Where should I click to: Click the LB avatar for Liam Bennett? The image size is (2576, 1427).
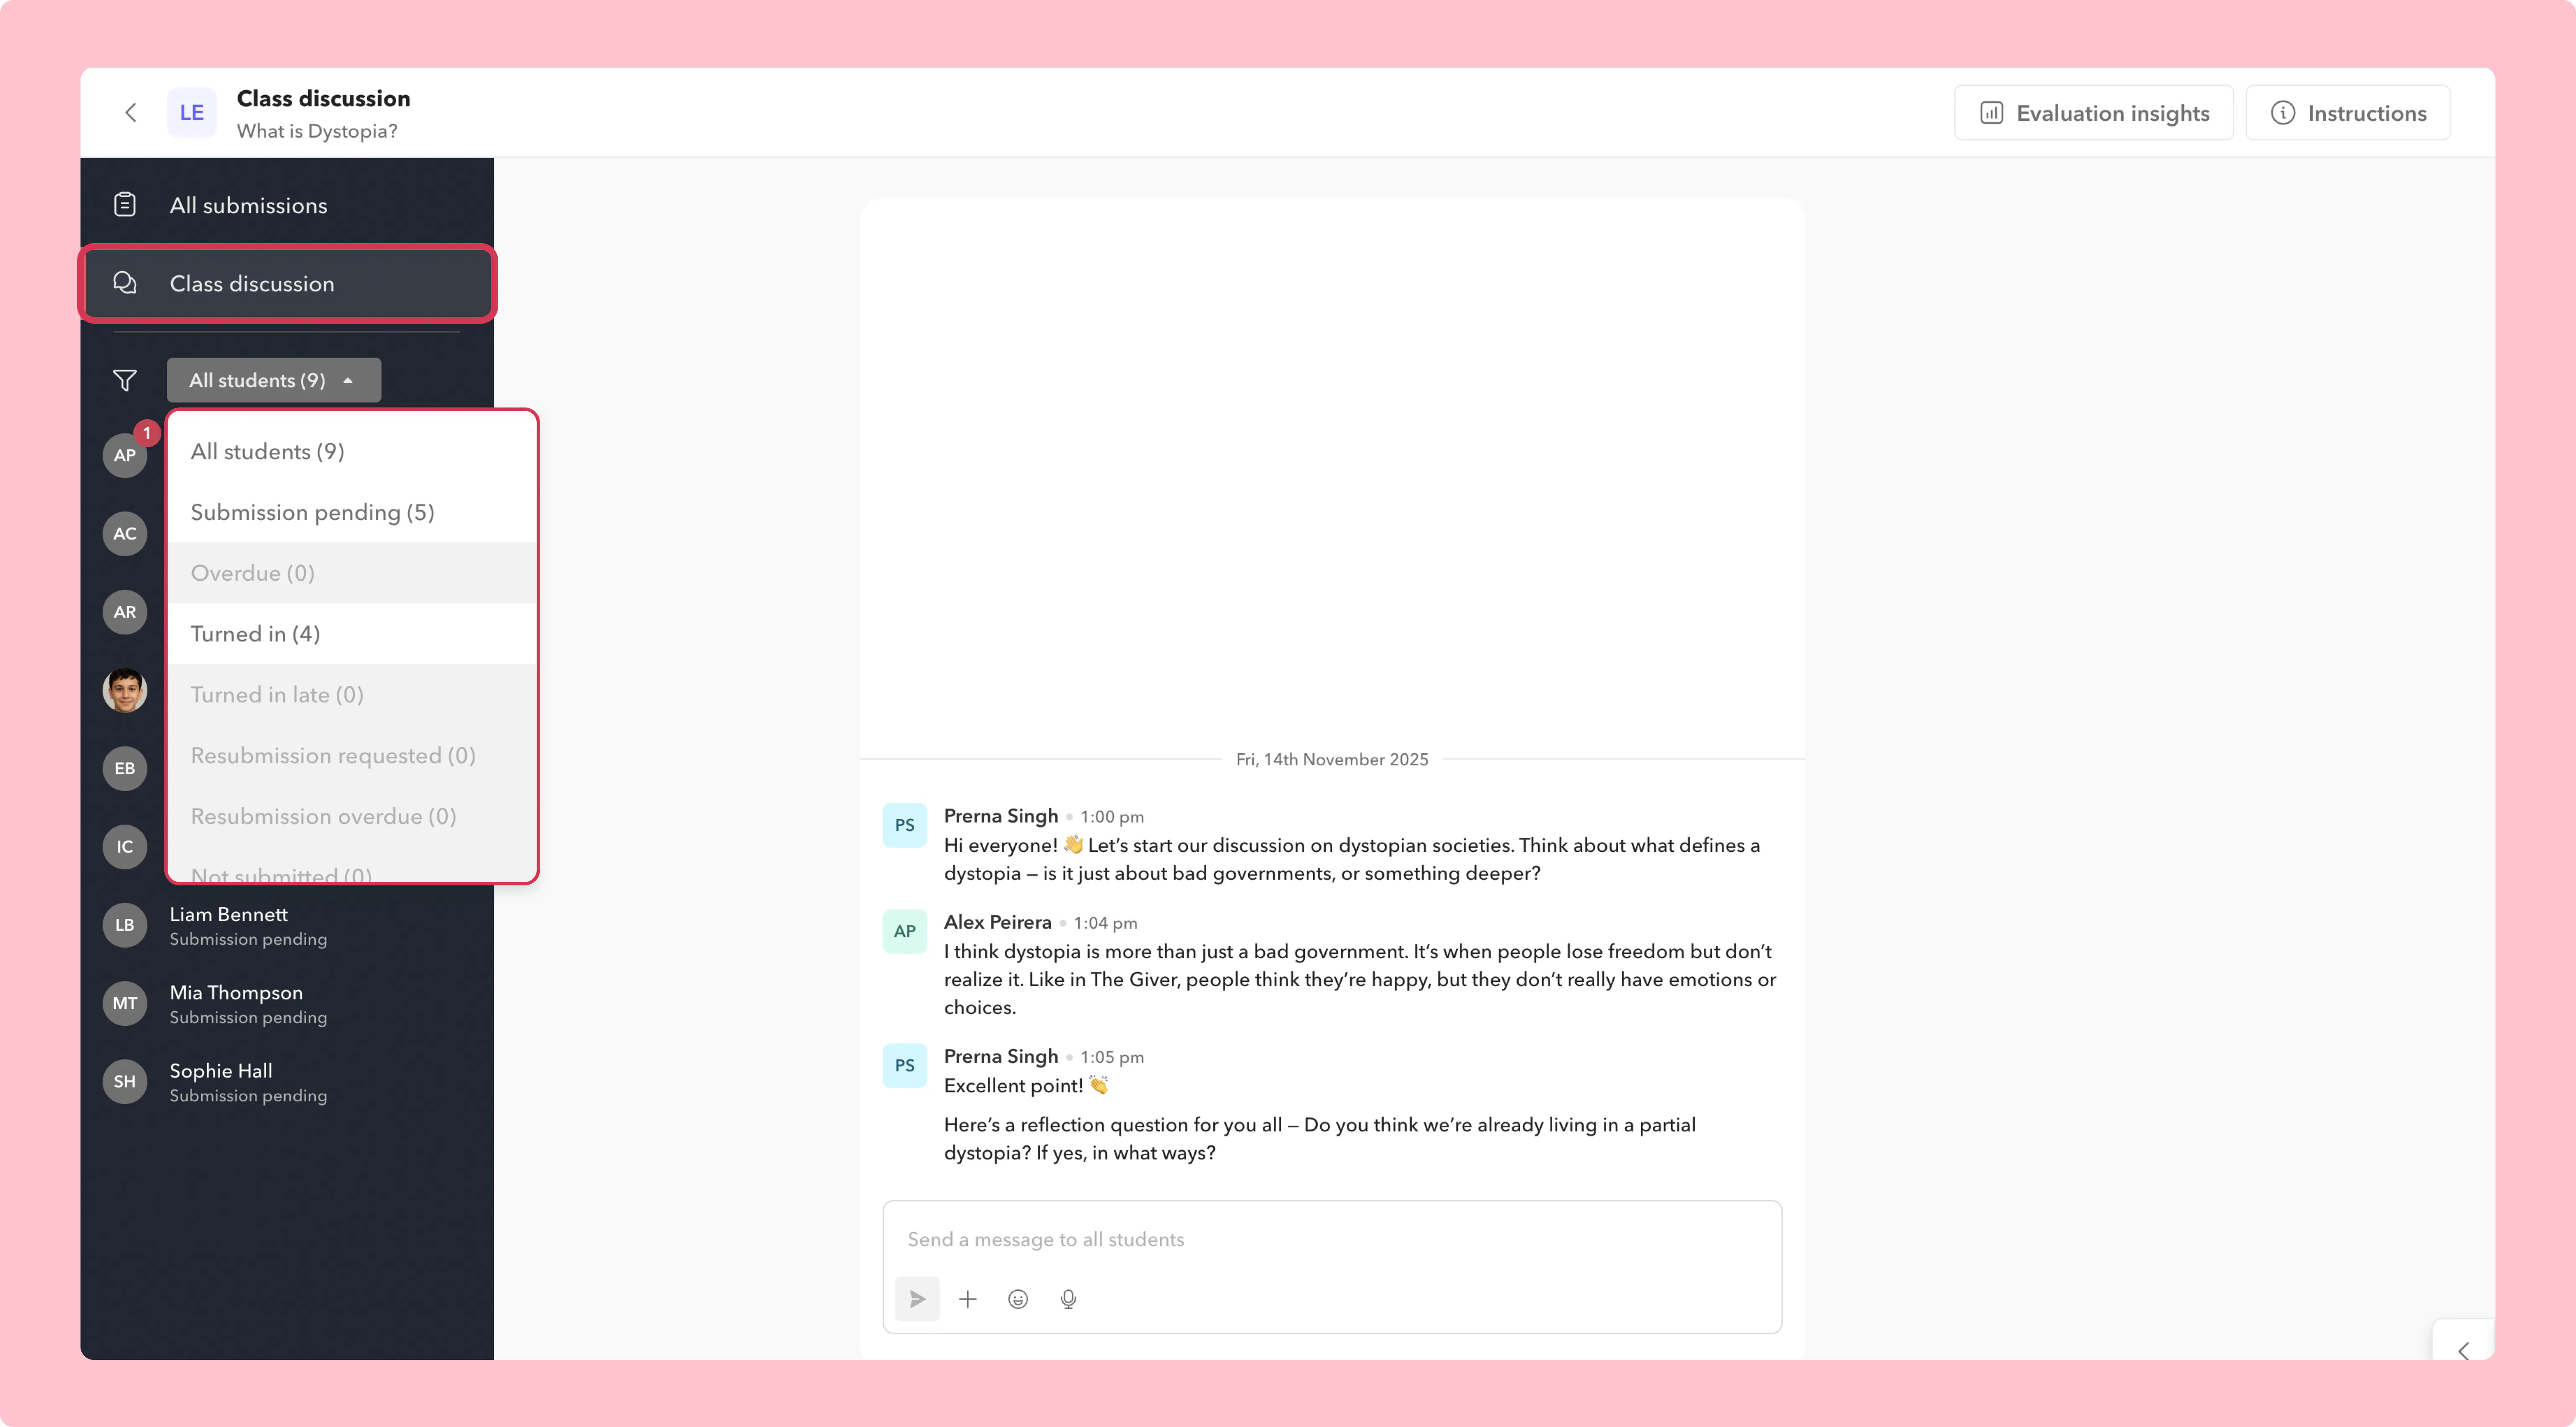(x=125, y=925)
